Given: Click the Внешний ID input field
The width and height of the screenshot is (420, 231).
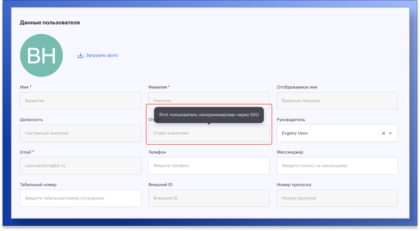Looking at the screenshot, I should pos(209,198).
